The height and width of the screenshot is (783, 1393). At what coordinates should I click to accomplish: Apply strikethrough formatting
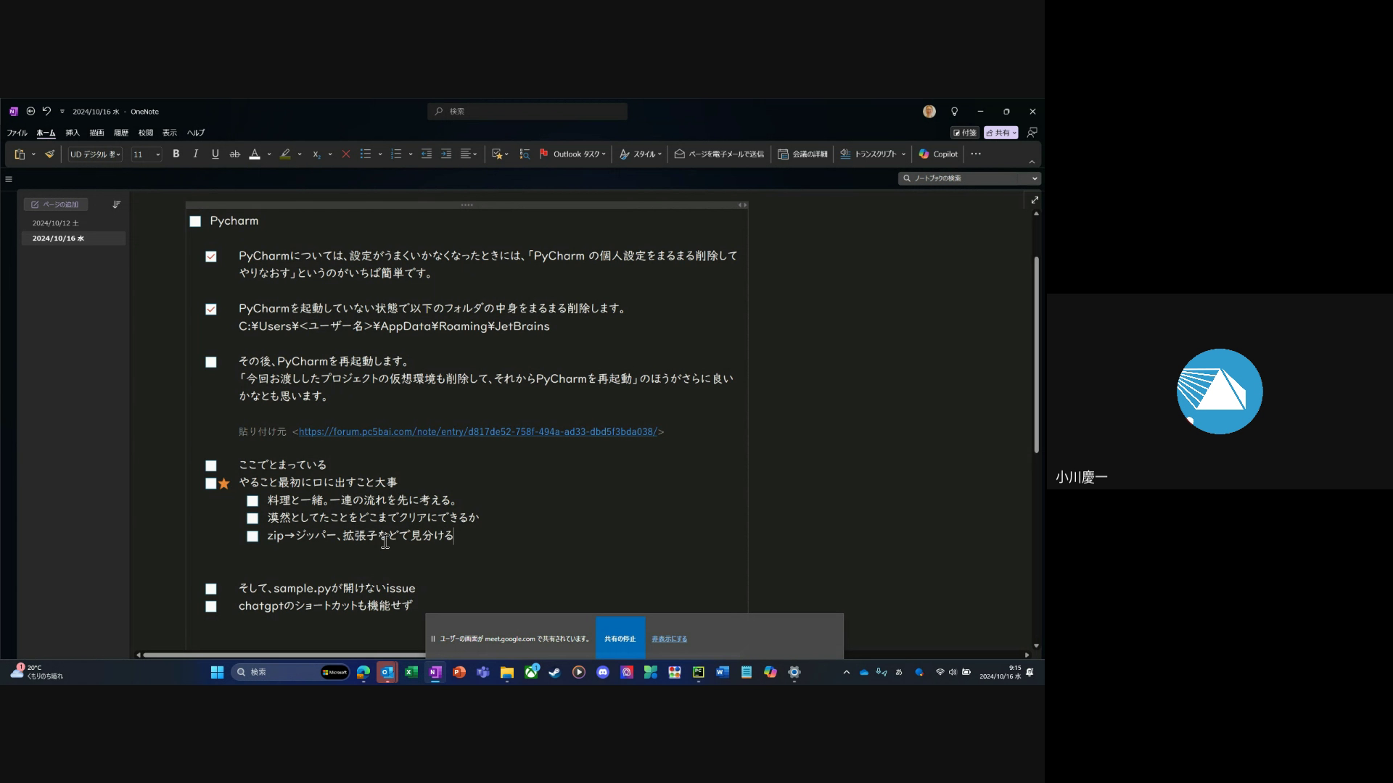pos(234,154)
